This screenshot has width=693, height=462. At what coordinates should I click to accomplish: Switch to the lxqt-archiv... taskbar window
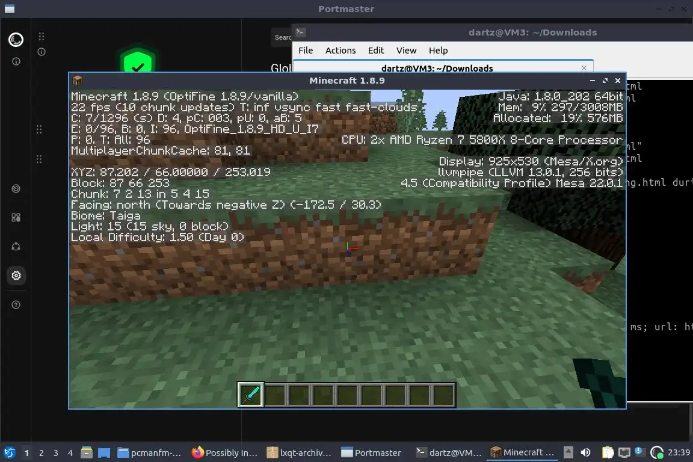pyautogui.click(x=299, y=453)
